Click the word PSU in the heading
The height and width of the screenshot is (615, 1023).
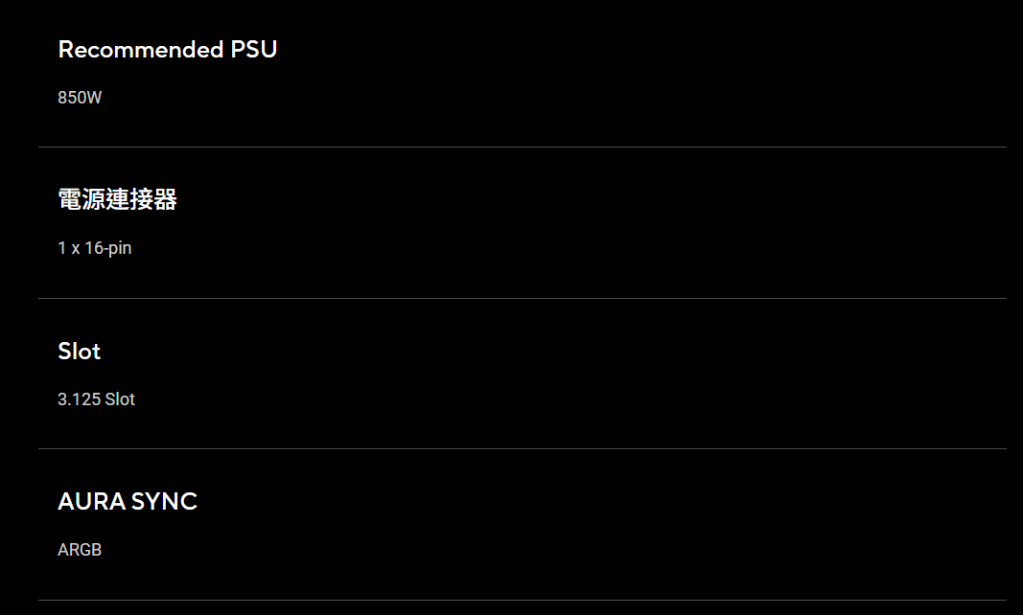[x=253, y=50]
